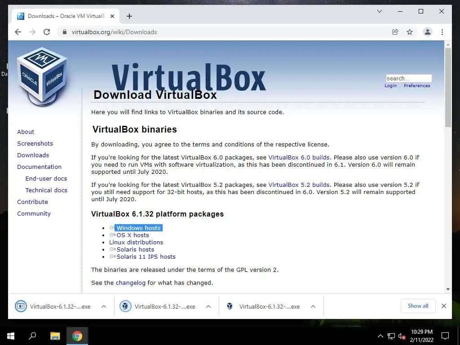Open Contribute in sidebar
Viewport: 460px width, 345px height.
click(32, 202)
